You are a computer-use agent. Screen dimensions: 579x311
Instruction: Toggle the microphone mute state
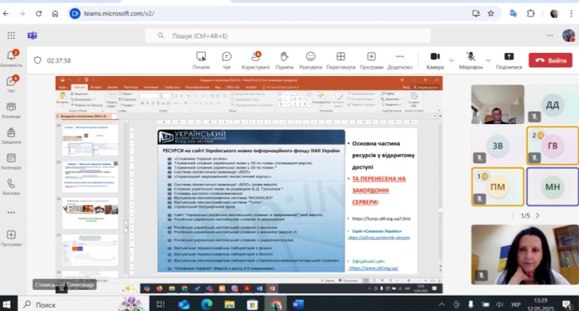[471, 59]
